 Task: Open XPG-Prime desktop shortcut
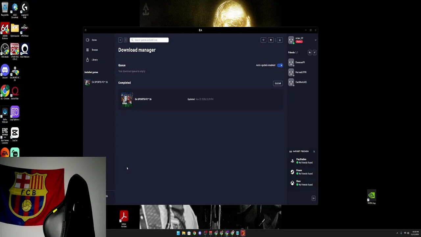[25, 30]
